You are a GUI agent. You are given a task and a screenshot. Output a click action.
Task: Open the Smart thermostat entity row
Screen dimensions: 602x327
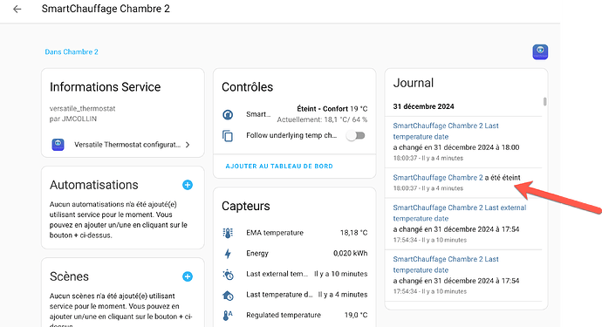pyautogui.click(x=295, y=114)
